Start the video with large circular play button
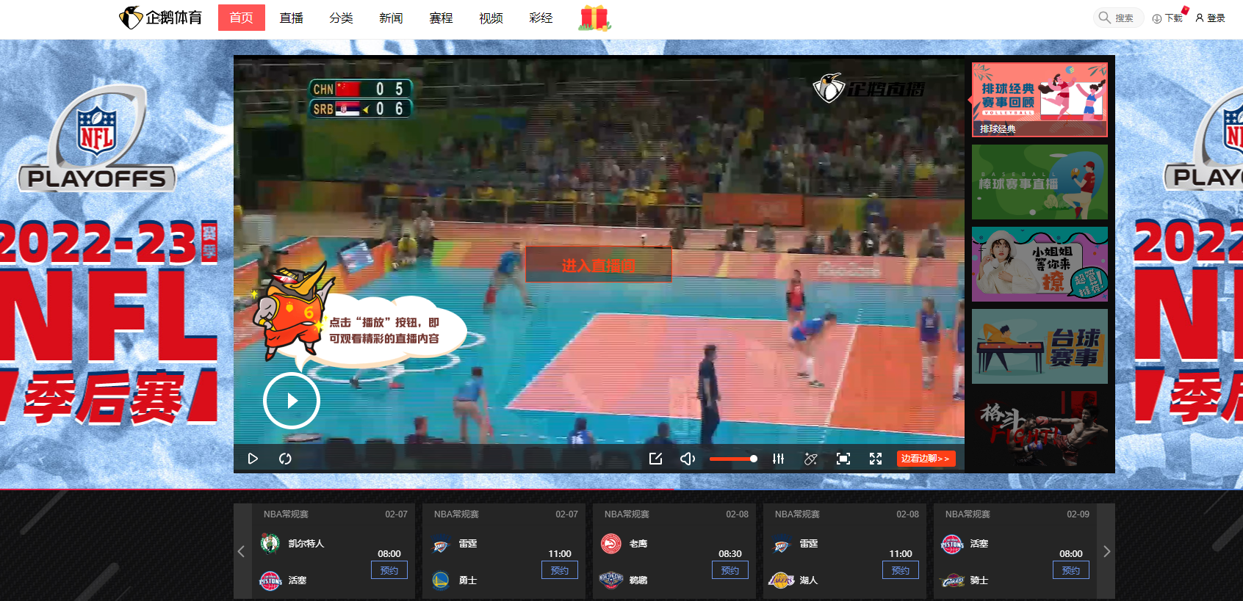The image size is (1243, 601). 292,401
